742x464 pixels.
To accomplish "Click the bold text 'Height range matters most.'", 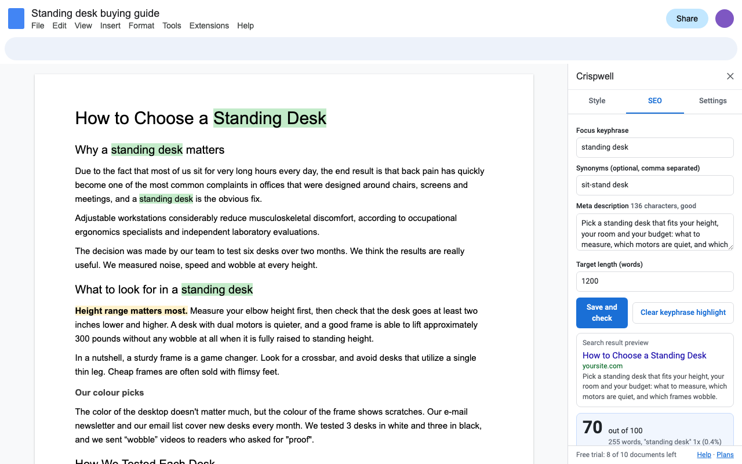I will pos(131,311).
